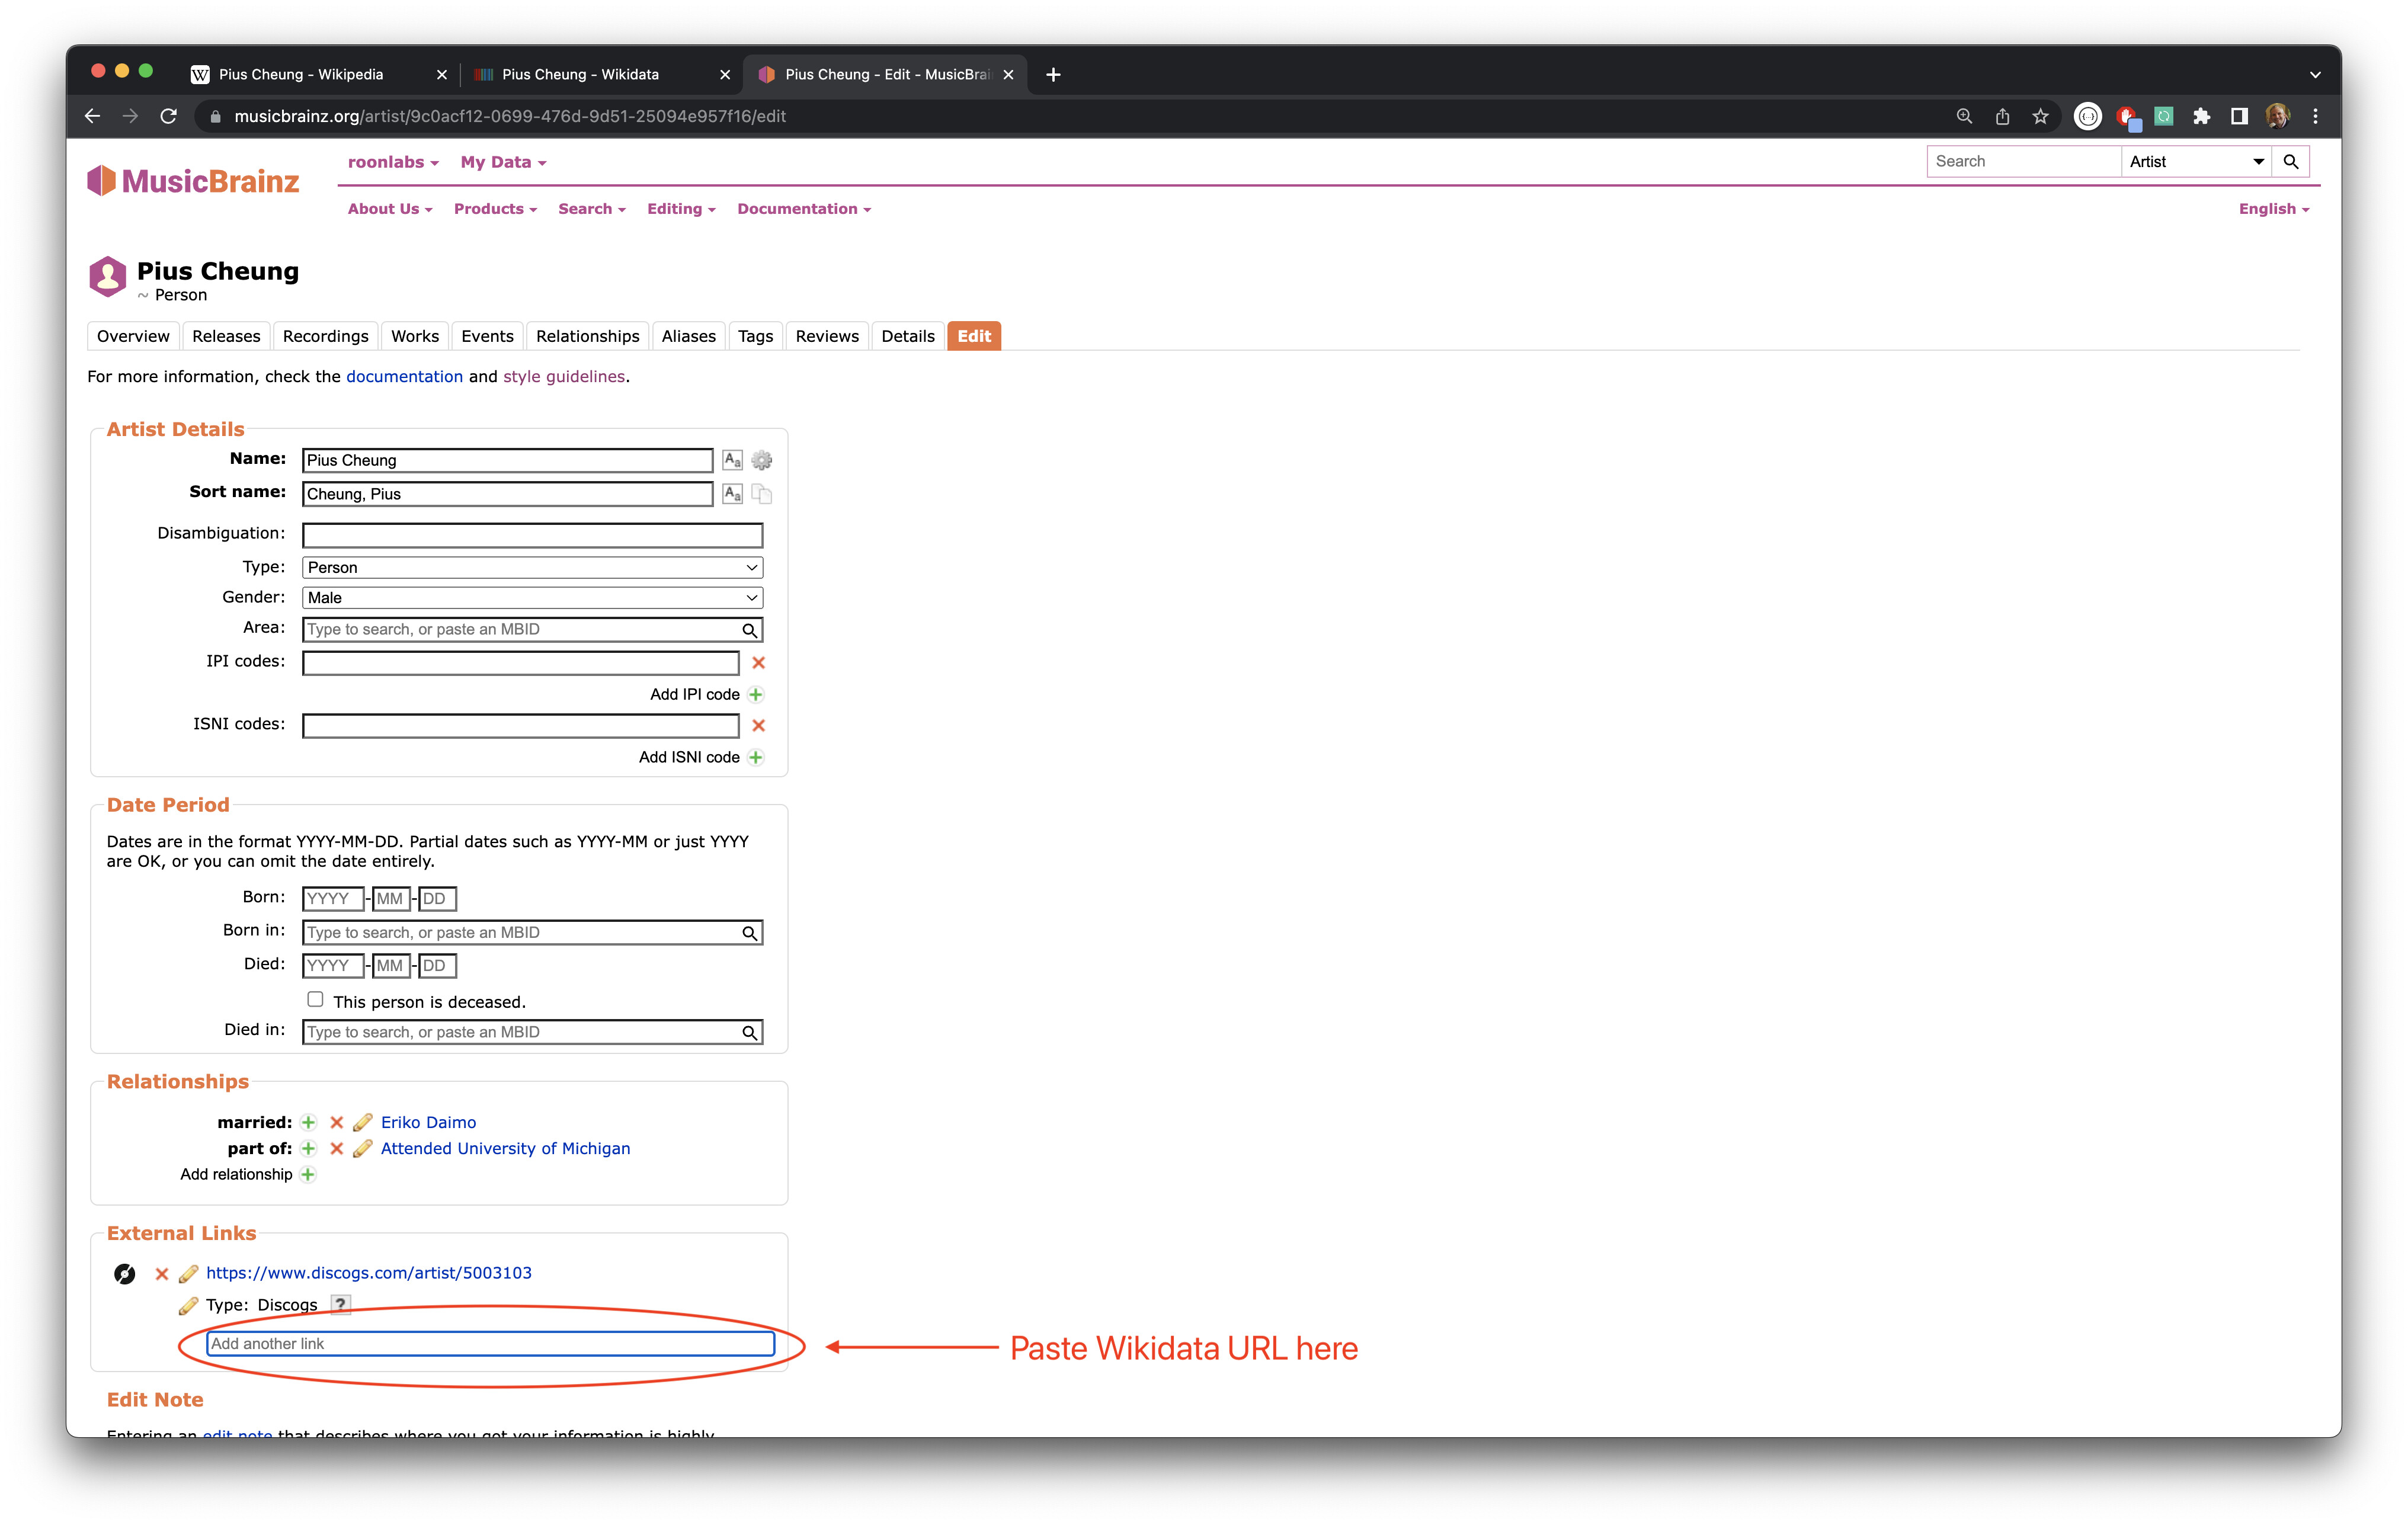
Task: Click green plus next to Add ISNI code
Action: (x=756, y=757)
